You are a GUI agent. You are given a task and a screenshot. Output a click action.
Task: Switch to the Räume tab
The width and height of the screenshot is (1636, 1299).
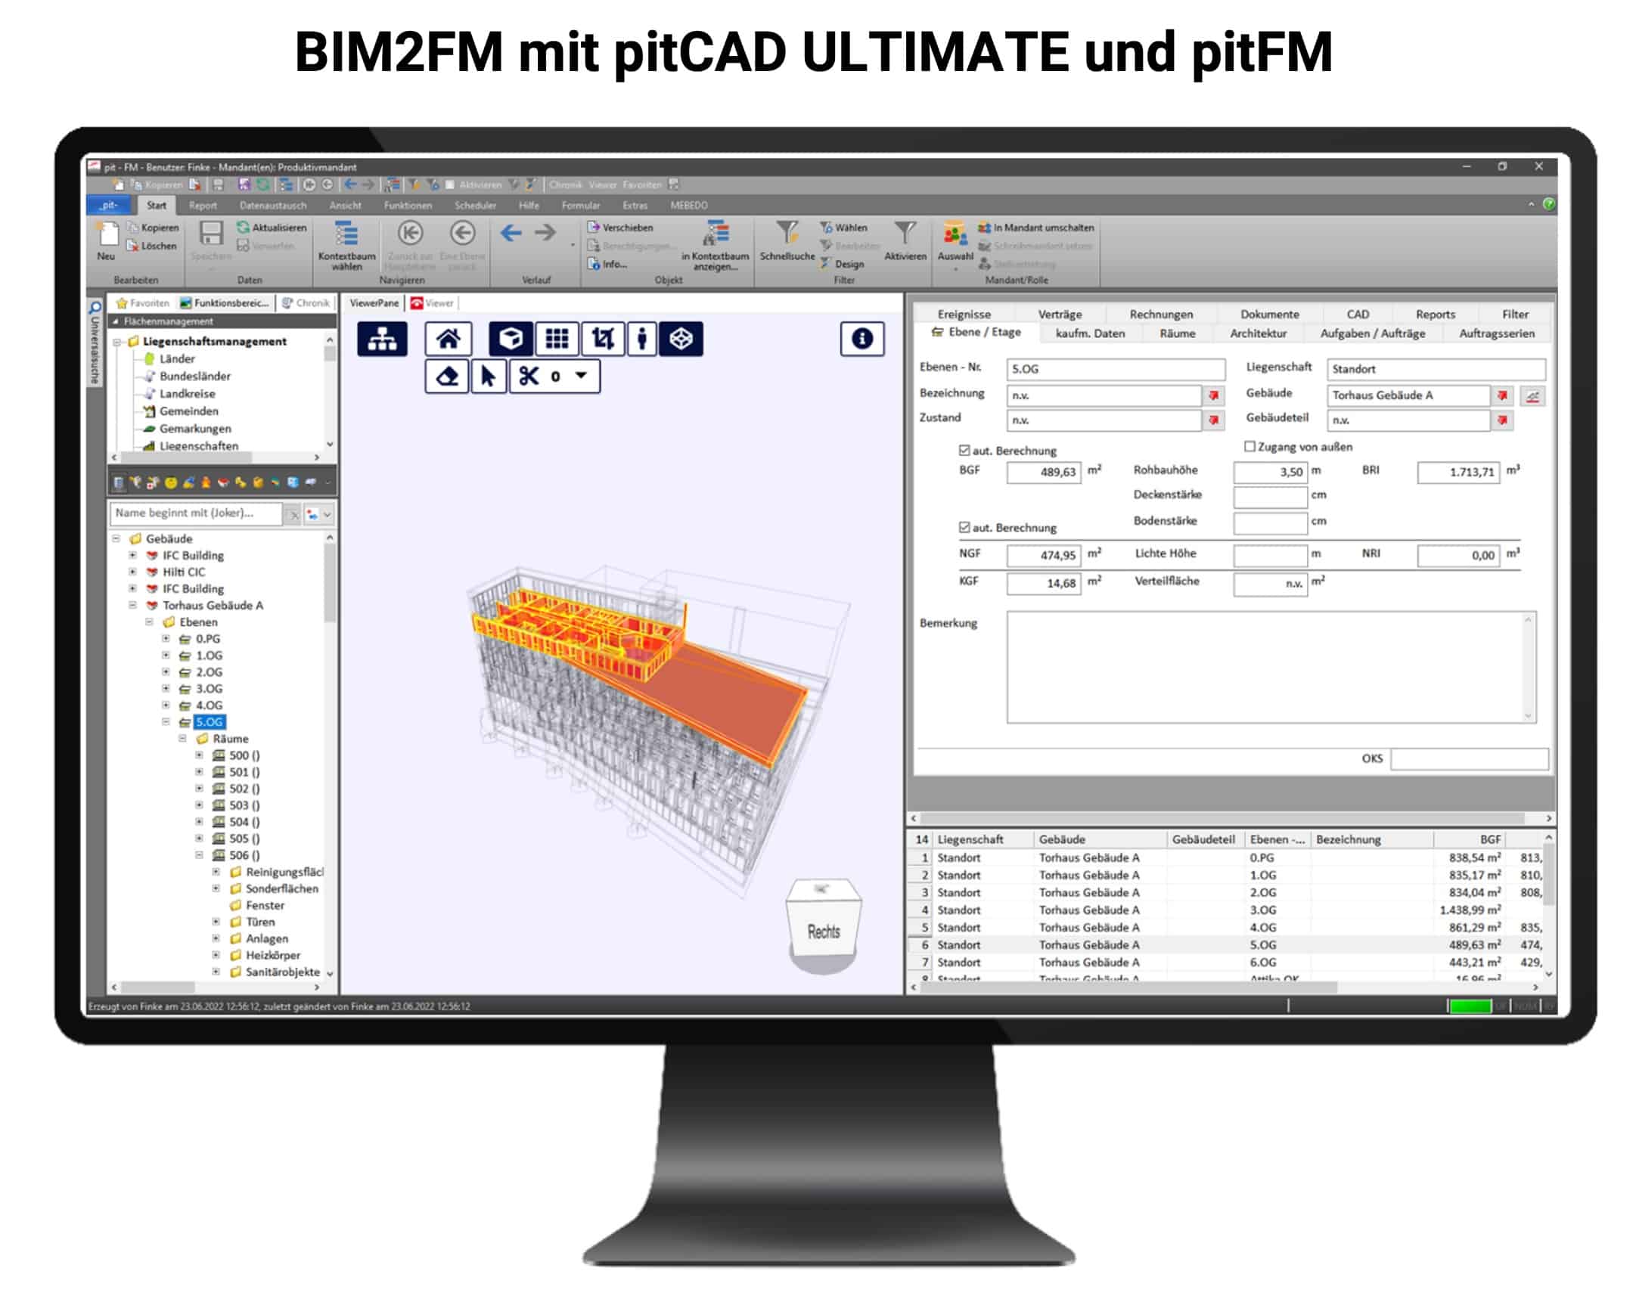click(x=1177, y=334)
